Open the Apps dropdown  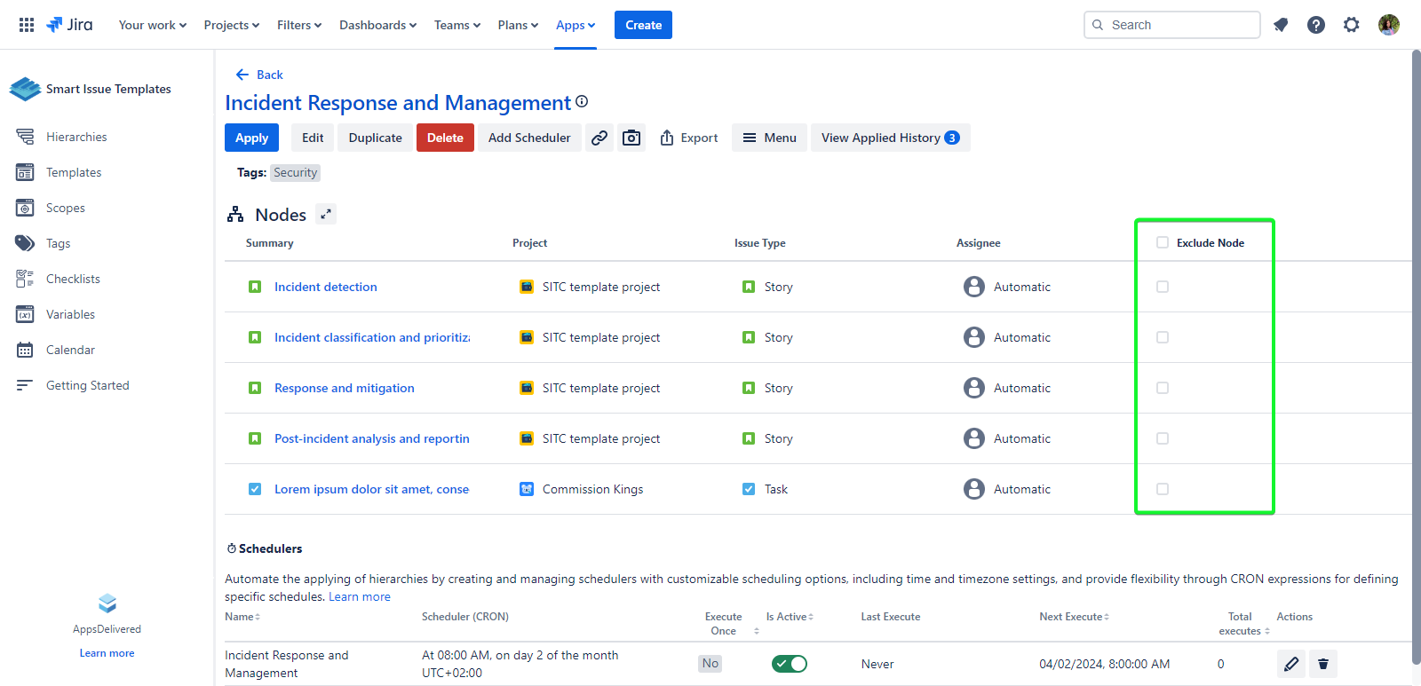[x=576, y=25]
